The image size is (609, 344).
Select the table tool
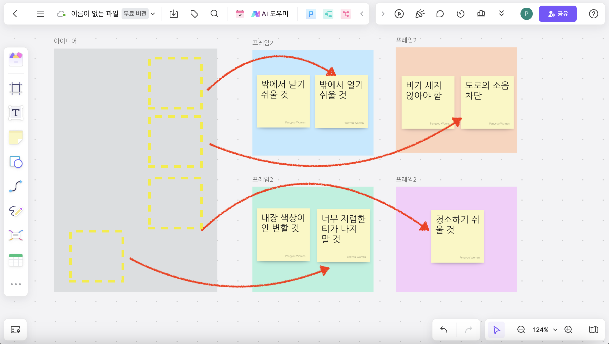[x=16, y=260]
